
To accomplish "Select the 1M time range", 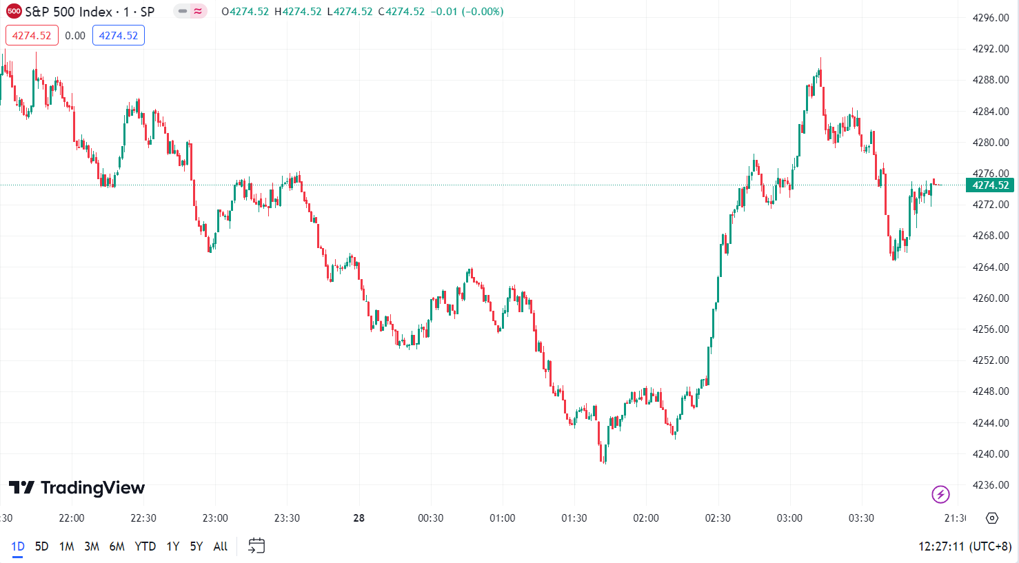I will [66, 546].
